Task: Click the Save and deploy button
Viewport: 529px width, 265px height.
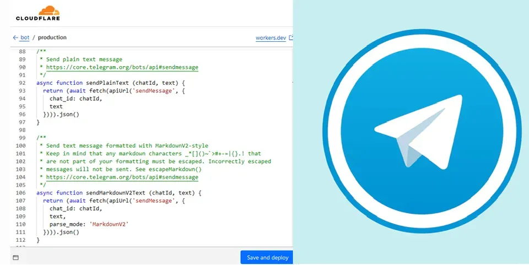Action: coord(267,258)
